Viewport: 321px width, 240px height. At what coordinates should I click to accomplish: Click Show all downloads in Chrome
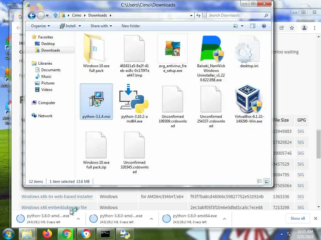(298, 218)
